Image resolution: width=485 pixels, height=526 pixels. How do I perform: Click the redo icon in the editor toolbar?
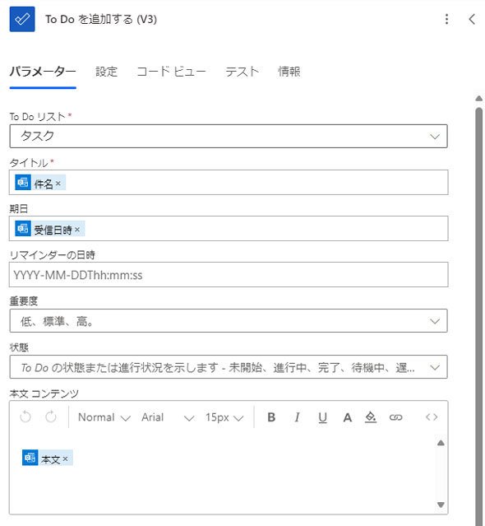tap(51, 417)
